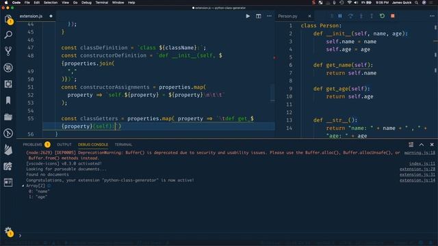Switch to the Terminal tab
This screenshot has height=246, width=438.
[x=123, y=144]
